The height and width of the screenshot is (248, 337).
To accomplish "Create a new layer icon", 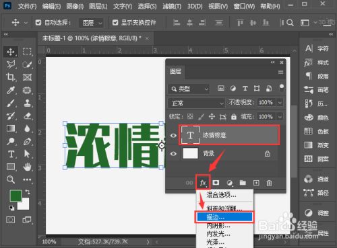I will (x=256, y=183).
